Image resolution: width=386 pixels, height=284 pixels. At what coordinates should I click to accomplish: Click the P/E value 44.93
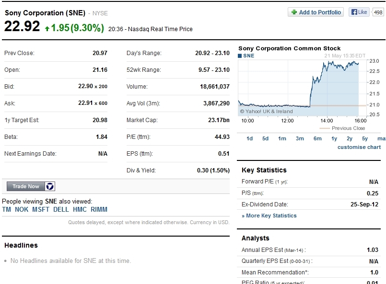click(x=222, y=136)
